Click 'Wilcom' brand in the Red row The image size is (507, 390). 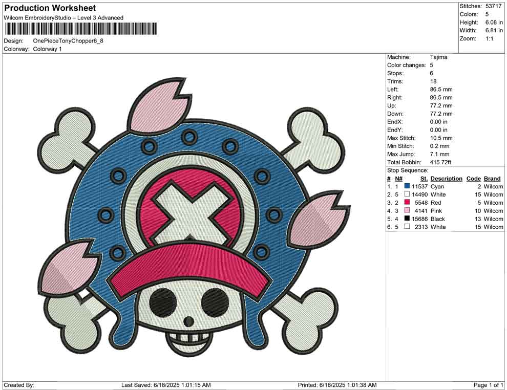click(x=493, y=202)
